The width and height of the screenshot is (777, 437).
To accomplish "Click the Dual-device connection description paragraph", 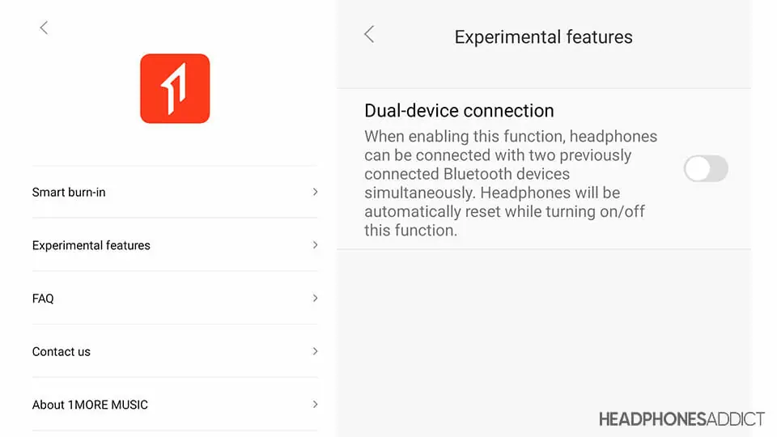I will click(510, 183).
